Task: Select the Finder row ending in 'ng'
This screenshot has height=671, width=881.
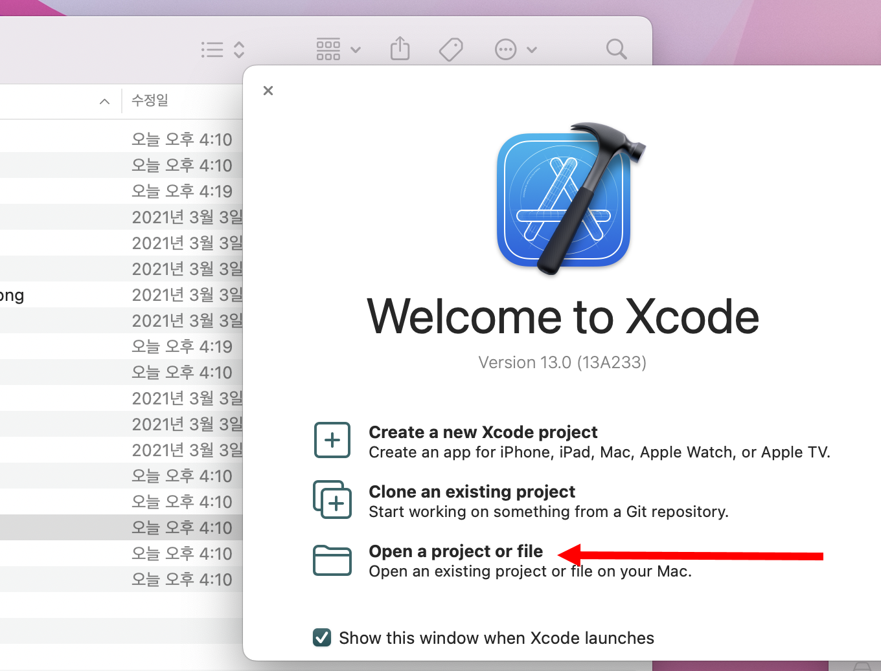Action: [121, 295]
